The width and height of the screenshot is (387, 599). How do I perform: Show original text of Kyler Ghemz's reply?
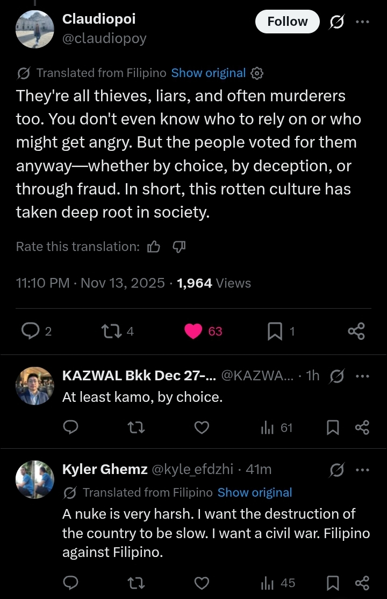pyautogui.click(x=255, y=492)
